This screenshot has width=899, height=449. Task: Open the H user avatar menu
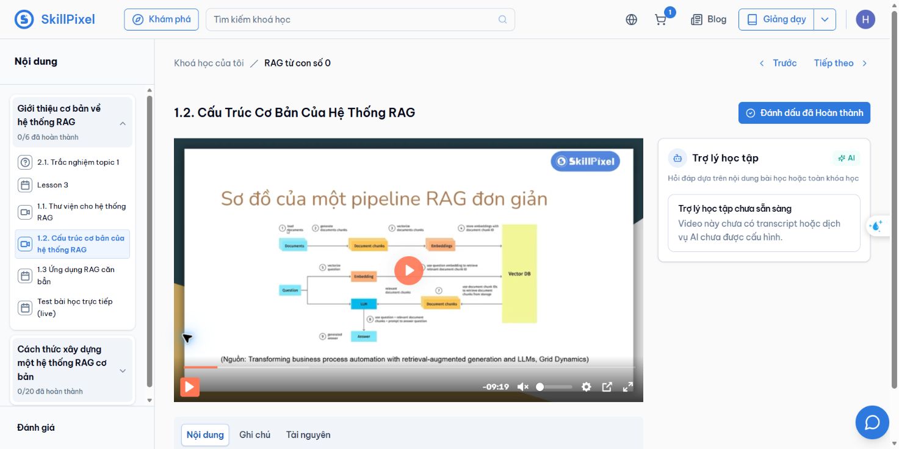[865, 20]
